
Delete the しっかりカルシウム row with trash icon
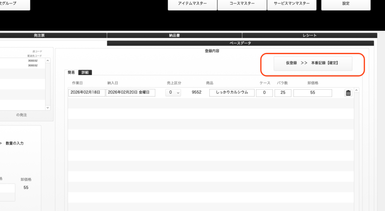tap(348, 93)
